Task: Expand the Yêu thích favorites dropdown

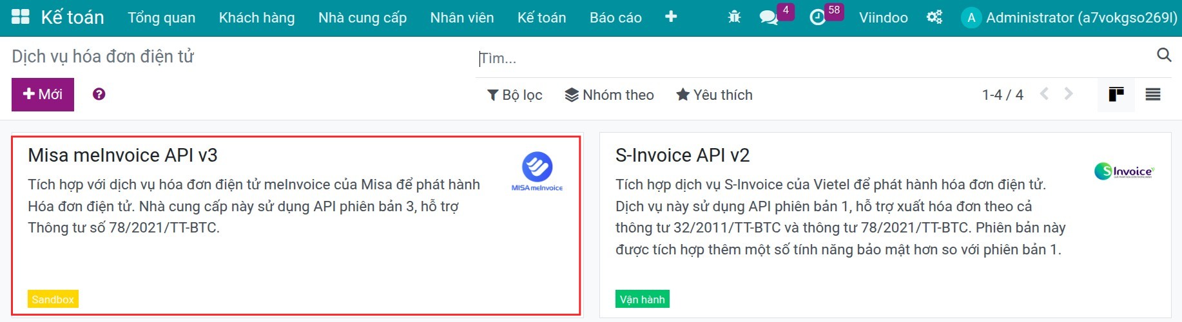Action: point(714,95)
